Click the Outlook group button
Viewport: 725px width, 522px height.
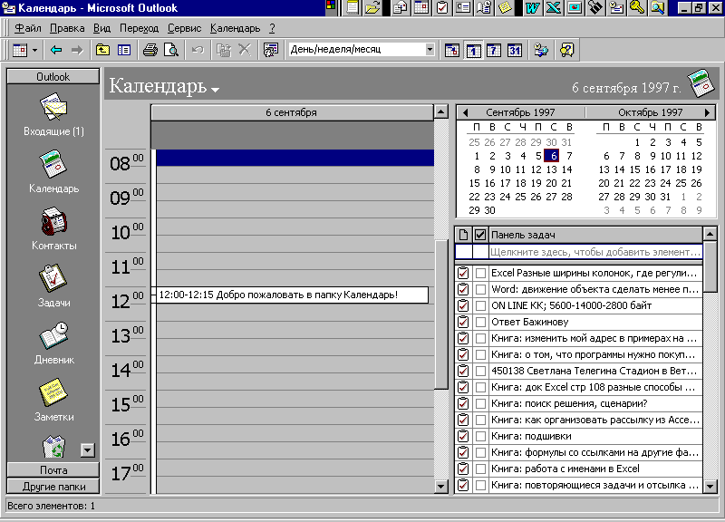53,77
